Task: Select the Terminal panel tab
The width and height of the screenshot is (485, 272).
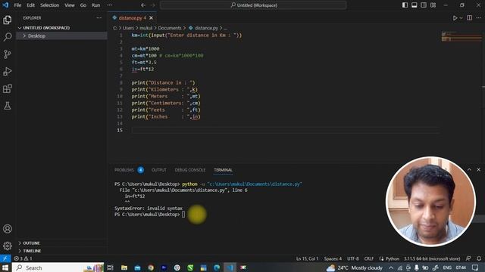Action: 223,170
